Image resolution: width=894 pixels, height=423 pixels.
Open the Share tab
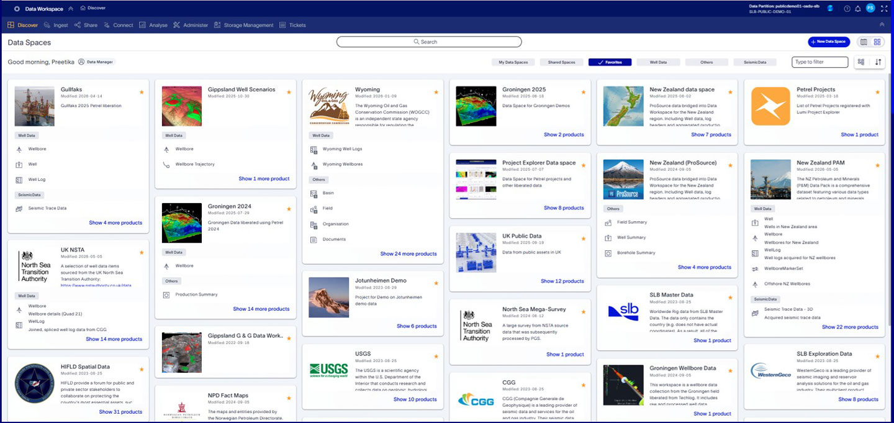click(86, 25)
